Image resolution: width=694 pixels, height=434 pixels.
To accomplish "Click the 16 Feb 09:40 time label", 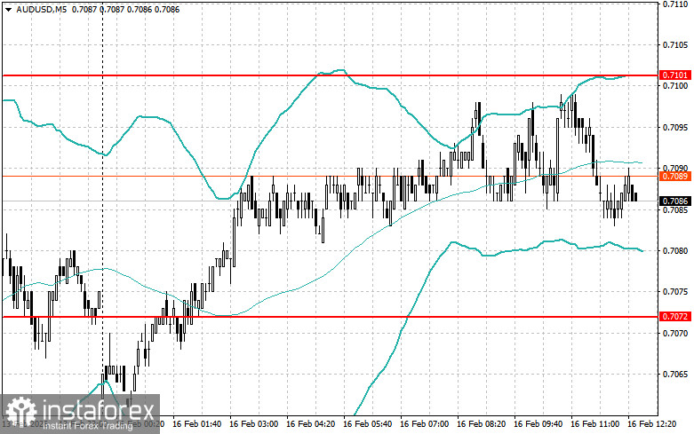I will coord(538,424).
